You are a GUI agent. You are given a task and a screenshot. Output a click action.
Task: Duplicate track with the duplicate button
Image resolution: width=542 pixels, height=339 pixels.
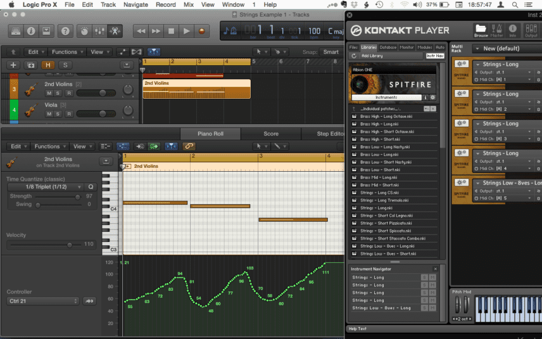pos(30,65)
